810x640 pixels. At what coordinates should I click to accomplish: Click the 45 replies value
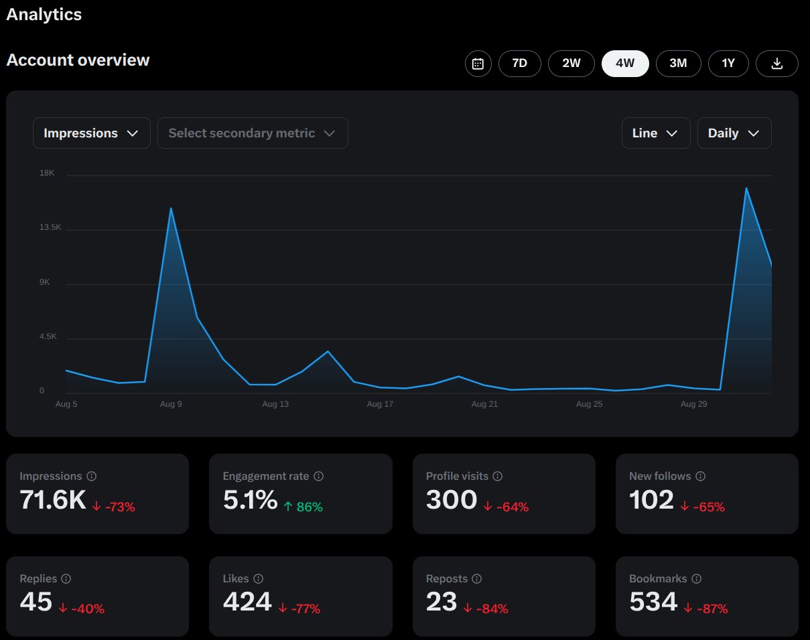36,602
